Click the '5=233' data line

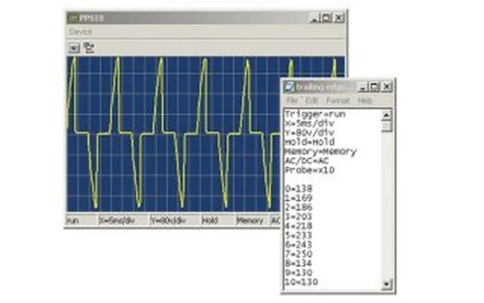click(299, 236)
